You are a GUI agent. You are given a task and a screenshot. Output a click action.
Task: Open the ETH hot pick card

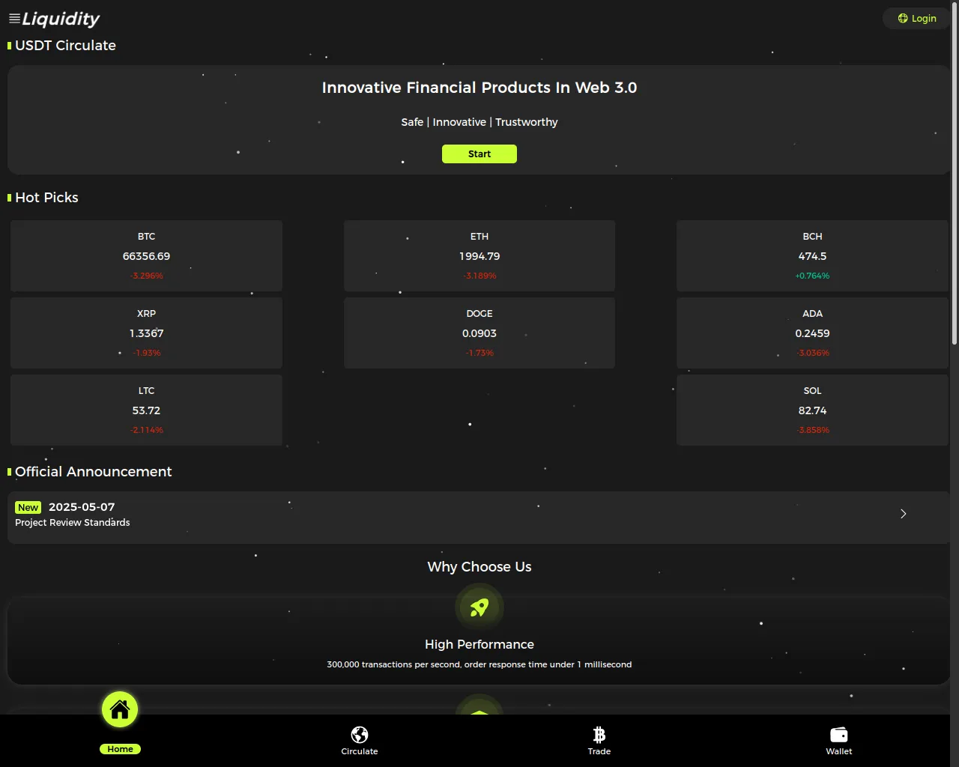[479, 255]
